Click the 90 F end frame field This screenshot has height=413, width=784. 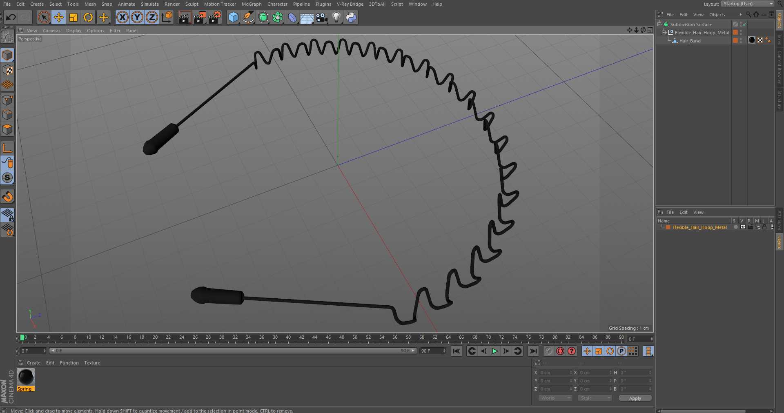pyautogui.click(x=433, y=351)
